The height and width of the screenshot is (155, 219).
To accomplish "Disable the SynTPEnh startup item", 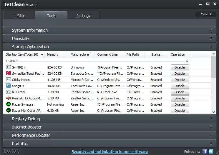I will (x=180, y=67).
